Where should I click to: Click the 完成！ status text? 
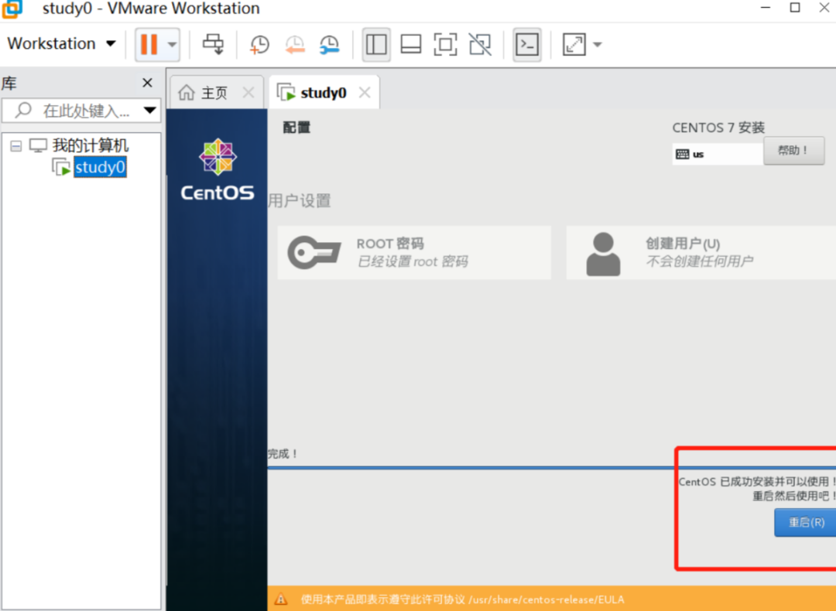point(283,454)
